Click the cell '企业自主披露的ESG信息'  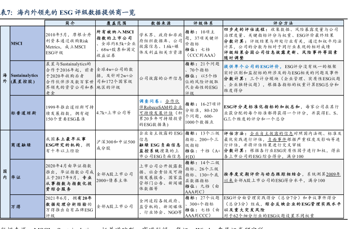[161, 145]
